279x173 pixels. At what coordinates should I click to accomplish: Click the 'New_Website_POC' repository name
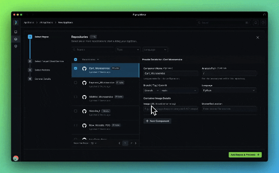click(x=99, y=125)
